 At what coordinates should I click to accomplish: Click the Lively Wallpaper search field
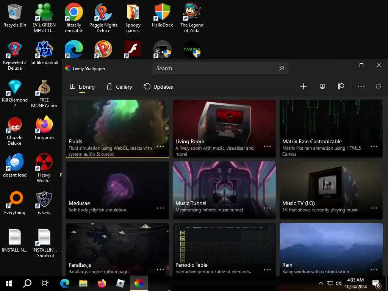pyautogui.click(x=220, y=68)
